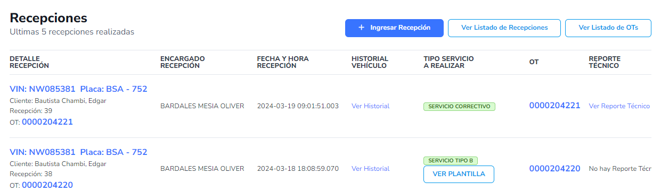Viewport: 661px width, 191px height.
Task: View Ver Historial for 2024-03-18 reception
Action: point(370,169)
